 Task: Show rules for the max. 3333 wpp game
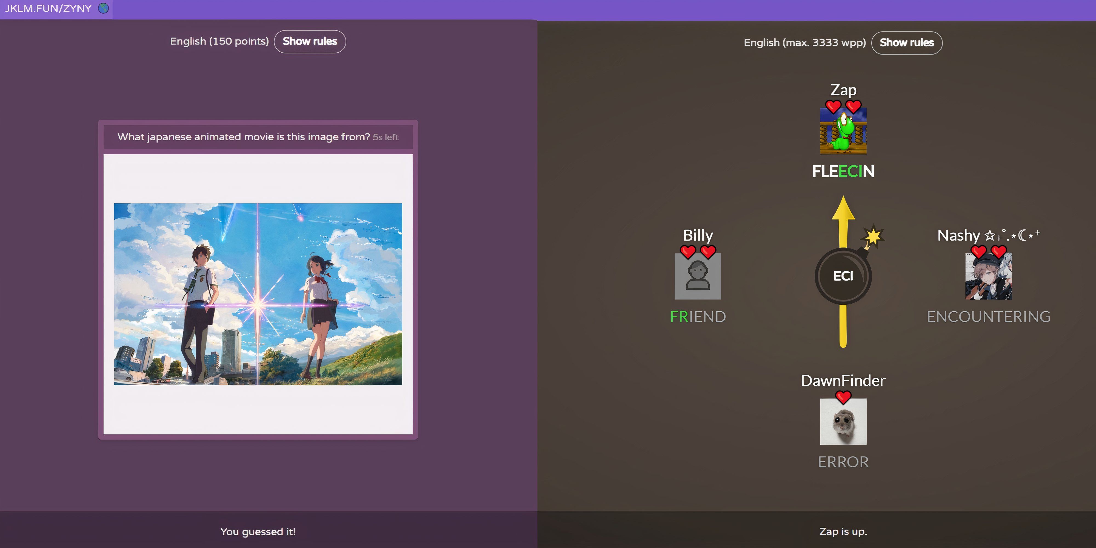click(x=907, y=42)
